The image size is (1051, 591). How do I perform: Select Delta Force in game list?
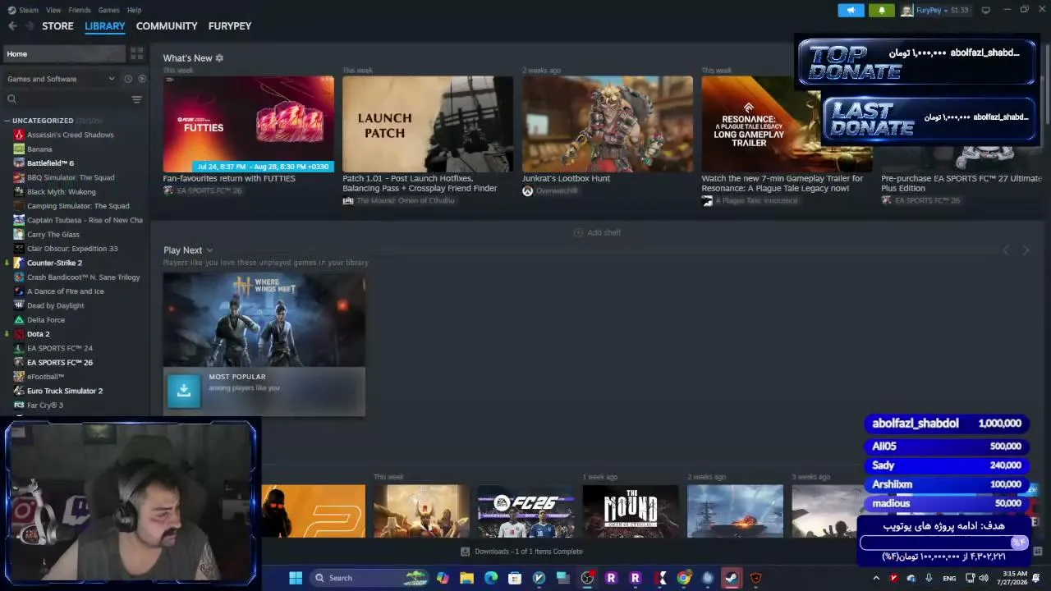(x=46, y=320)
